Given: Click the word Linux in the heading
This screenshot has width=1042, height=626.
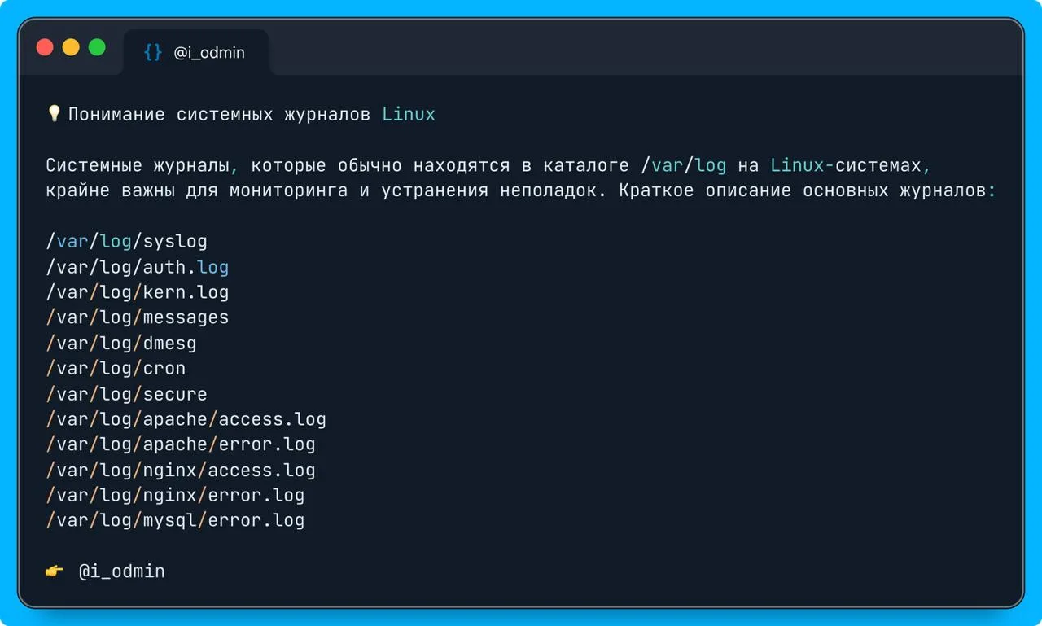Looking at the screenshot, I should [409, 114].
